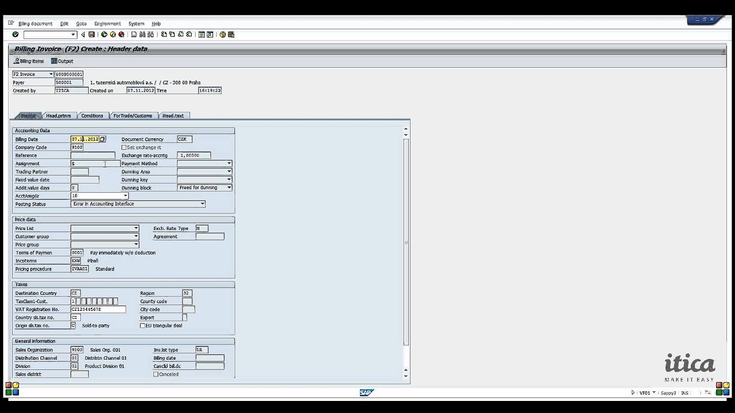Screen dimensions: 735x413
Task: Click into the Trading Partner field
Action: (79, 172)
